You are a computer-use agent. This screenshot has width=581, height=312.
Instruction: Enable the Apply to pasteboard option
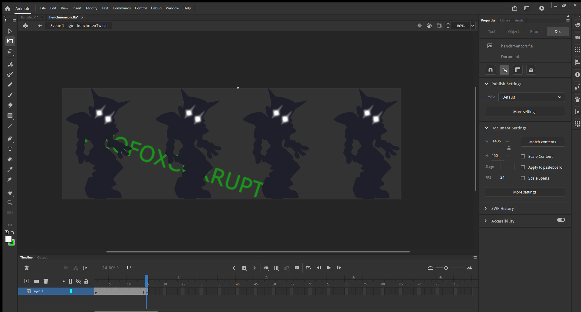(523, 167)
